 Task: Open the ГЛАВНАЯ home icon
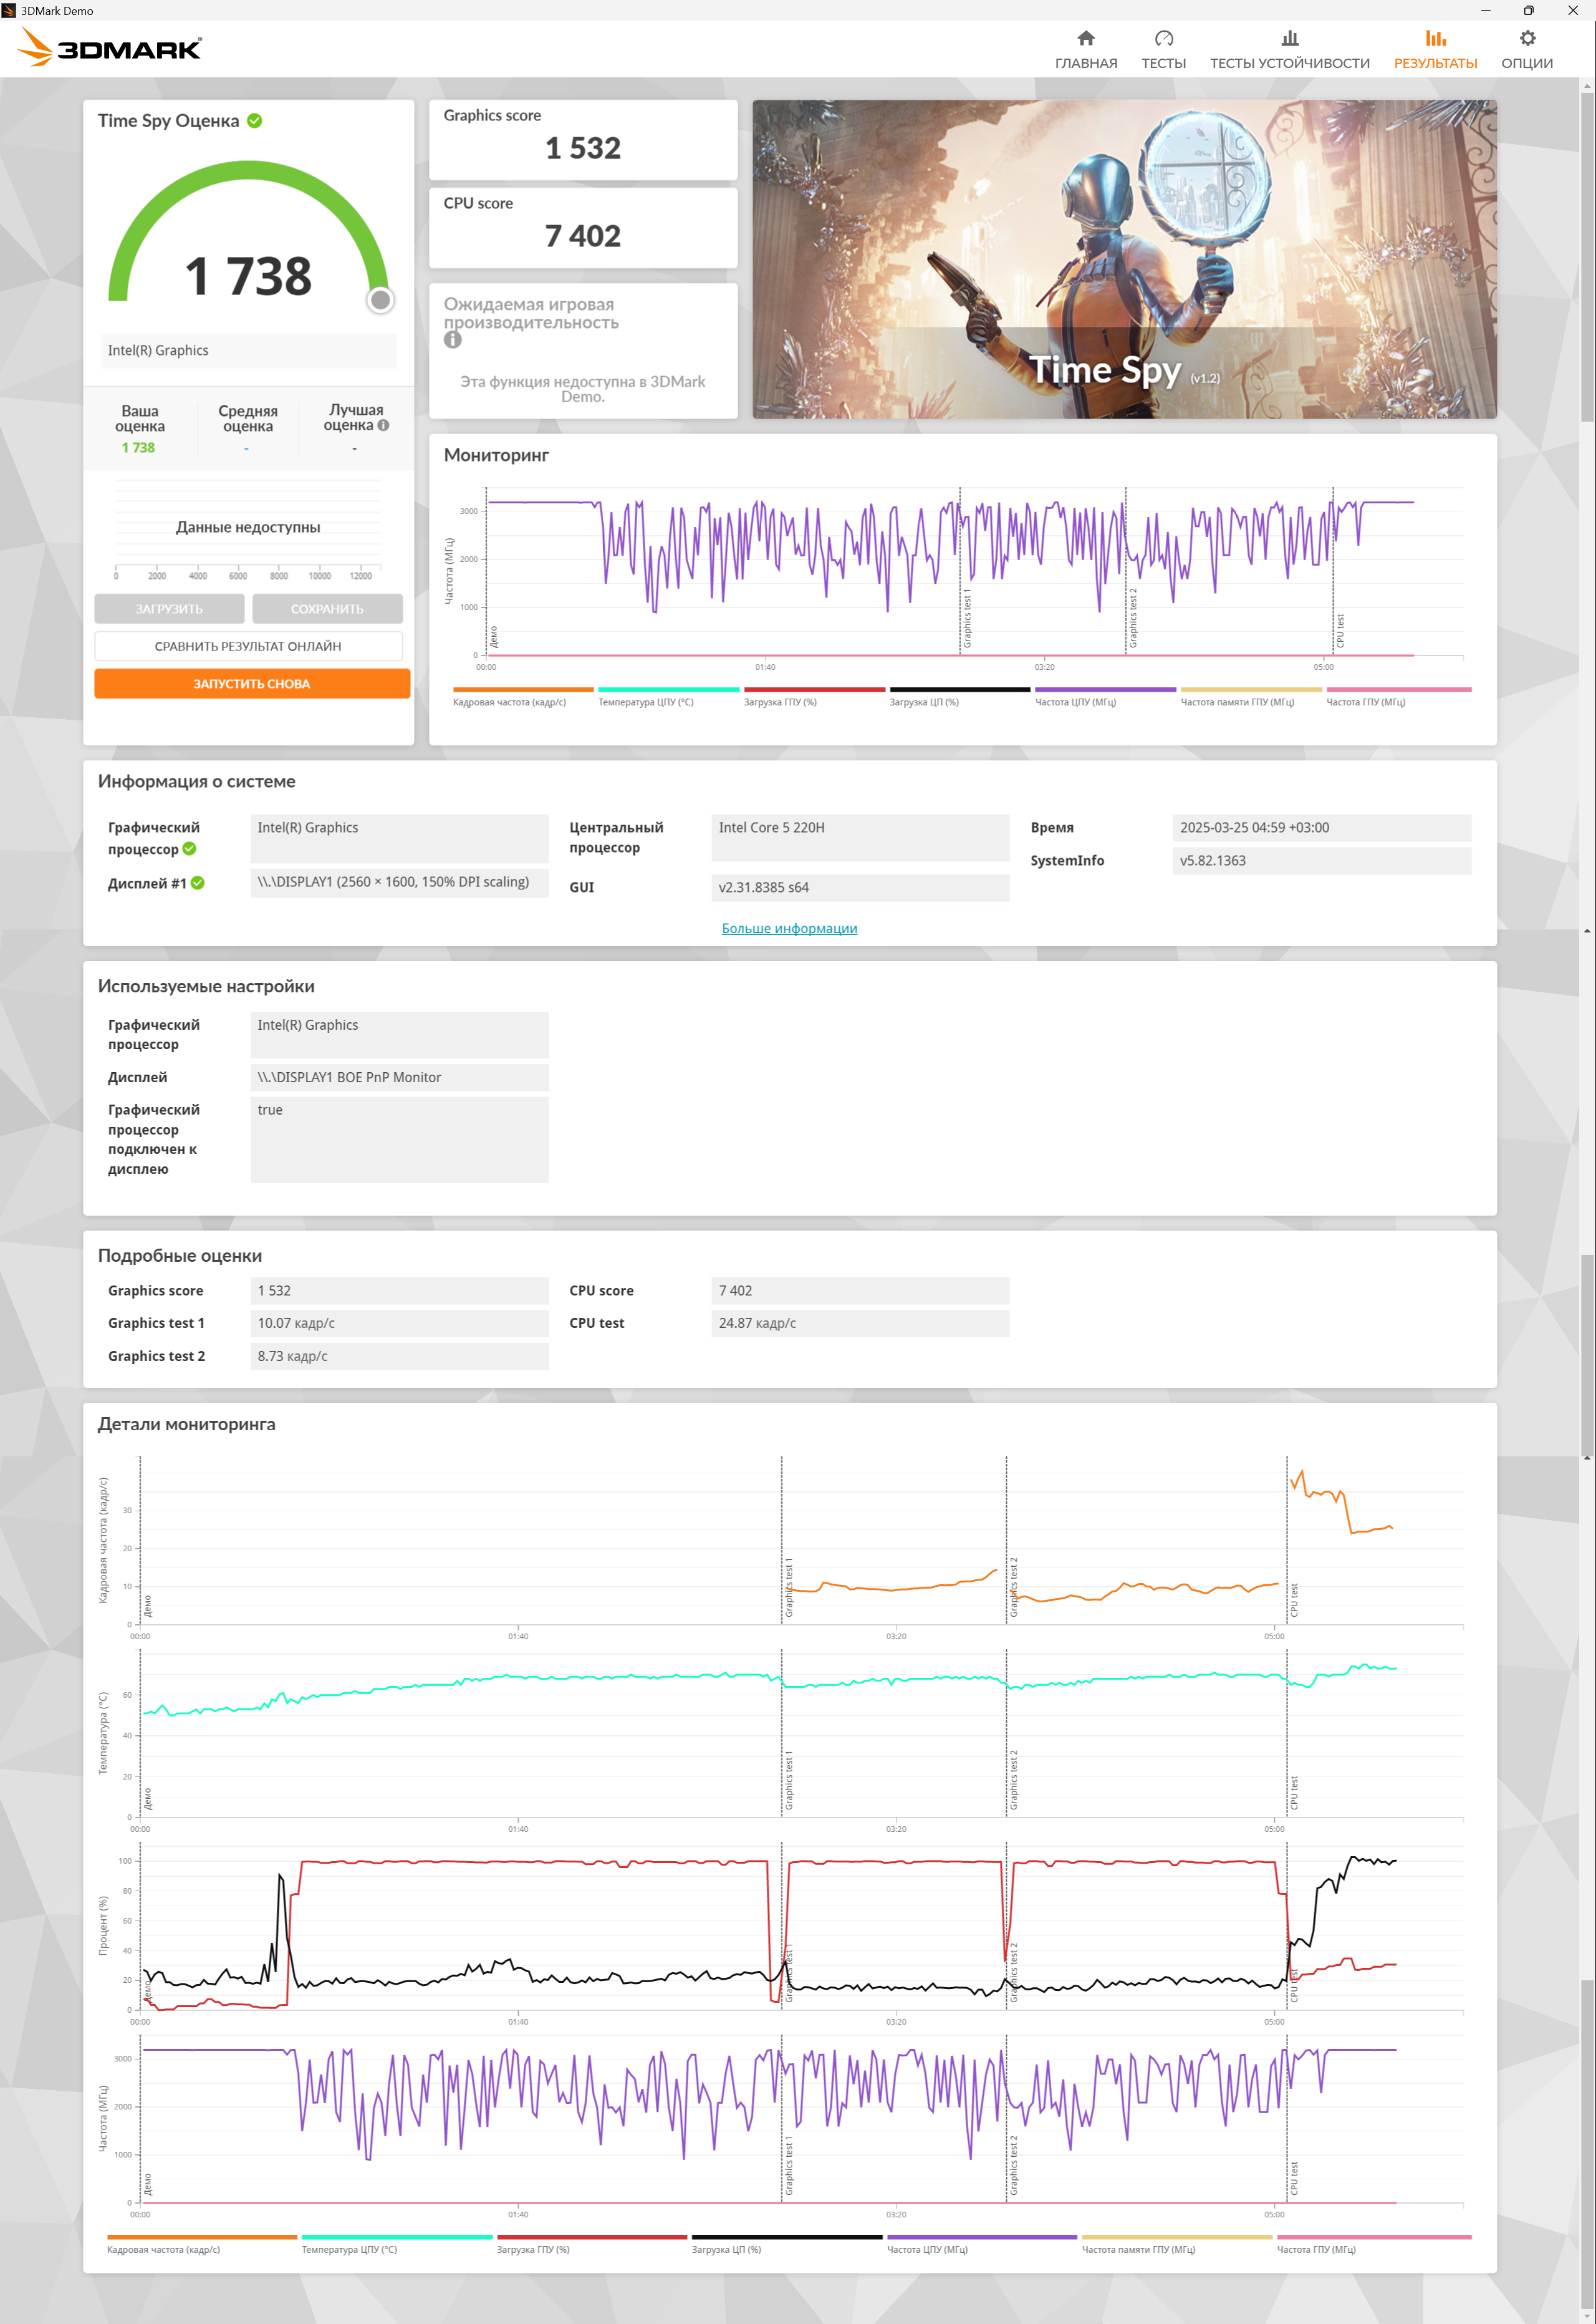click(1085, 38)
